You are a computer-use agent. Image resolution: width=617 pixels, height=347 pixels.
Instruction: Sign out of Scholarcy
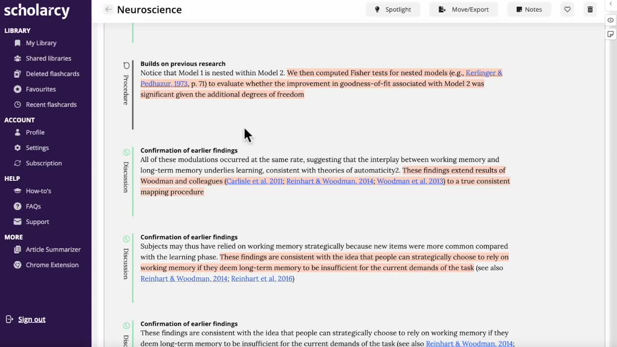[x=31, y=319]
